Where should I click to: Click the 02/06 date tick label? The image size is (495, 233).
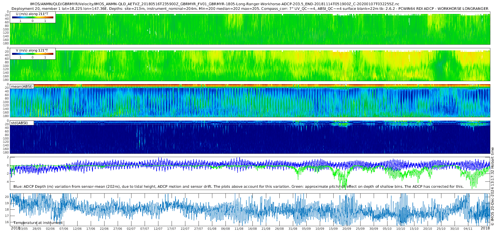[50, 229]
